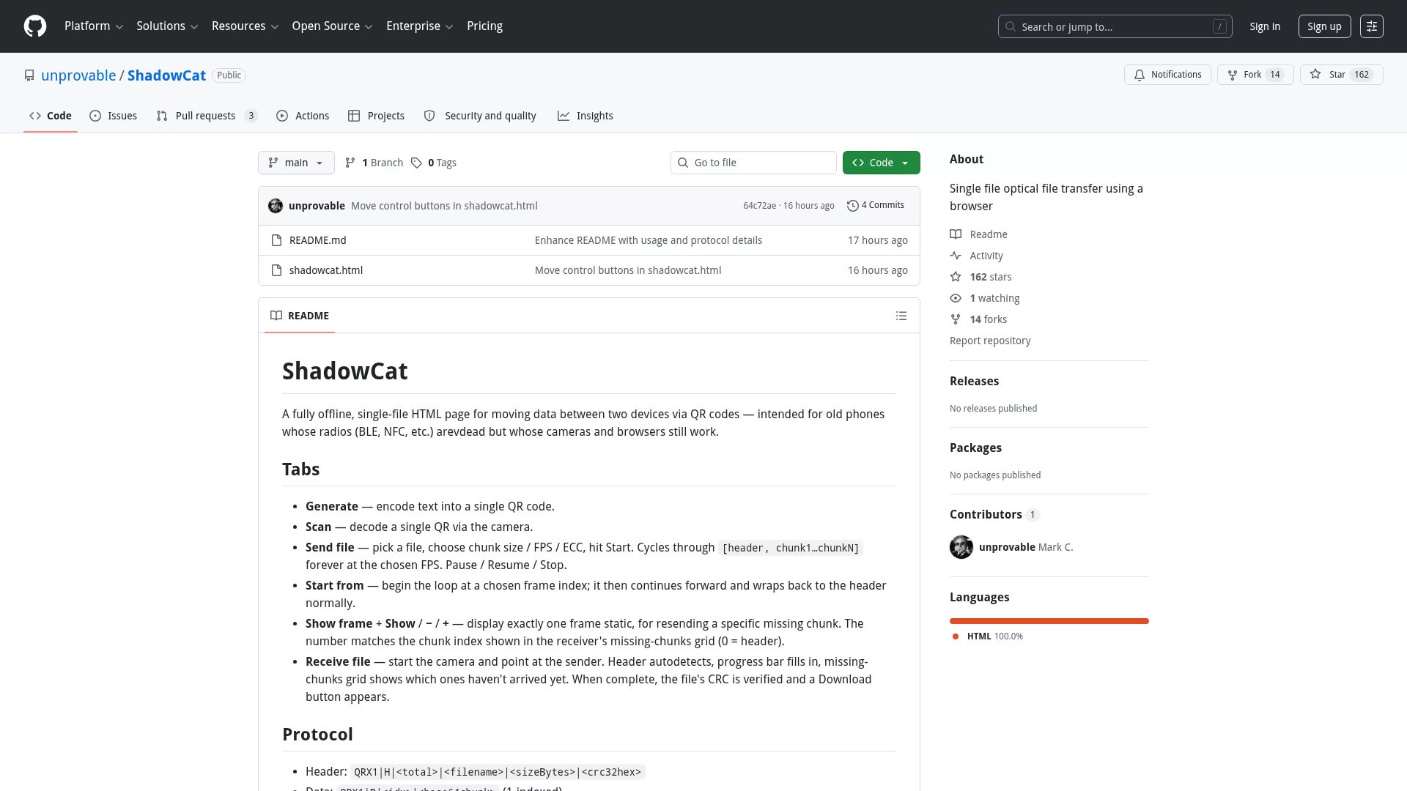
Task: Go to the Pricing page
Action: (x=484, y=26)
